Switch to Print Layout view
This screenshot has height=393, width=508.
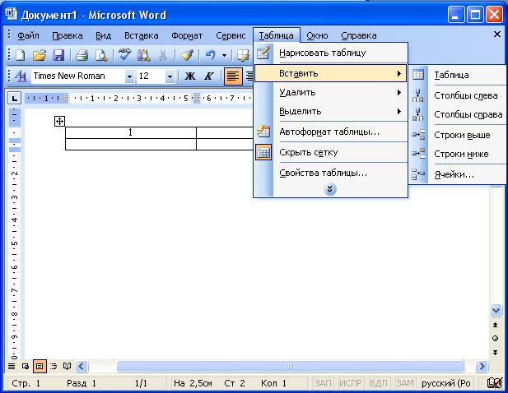(40, 366)
